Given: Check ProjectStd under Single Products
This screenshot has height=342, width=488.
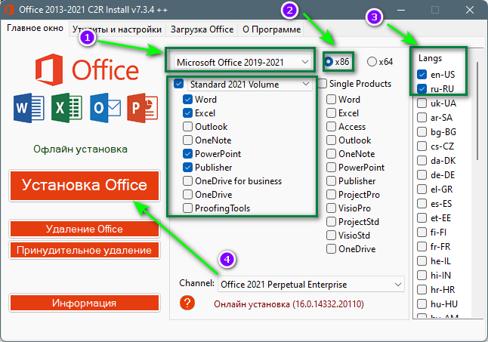Looking at the screenshot, I should 331,222.
